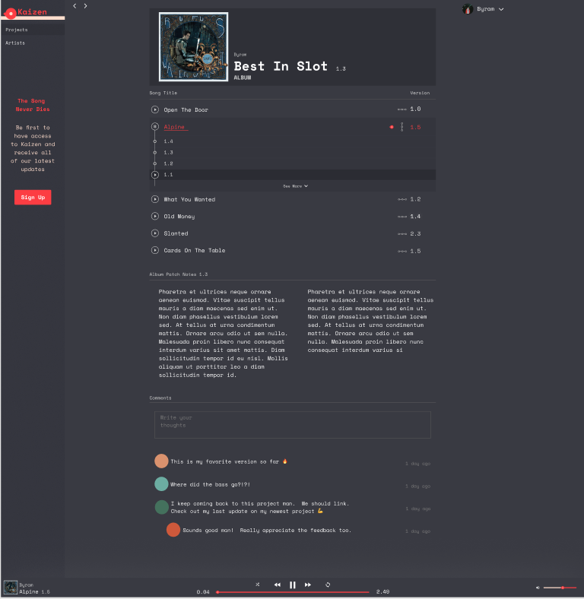The height and width of the screenshot is (599, 584).
Task: Stop the Alpine track from its row
Action: click(155, 126)
